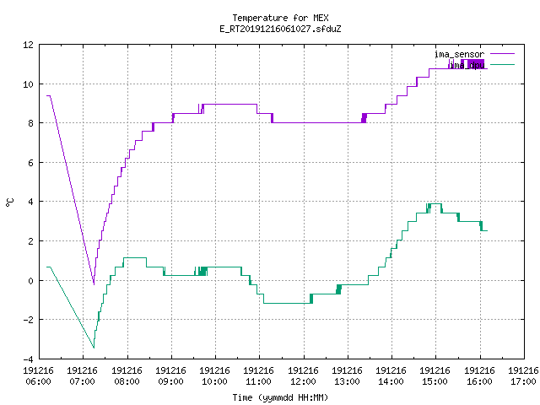Click the 07:00 time axis label

(83, 381)
